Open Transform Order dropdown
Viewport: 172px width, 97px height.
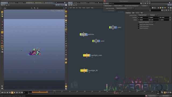tap(143, 15)
